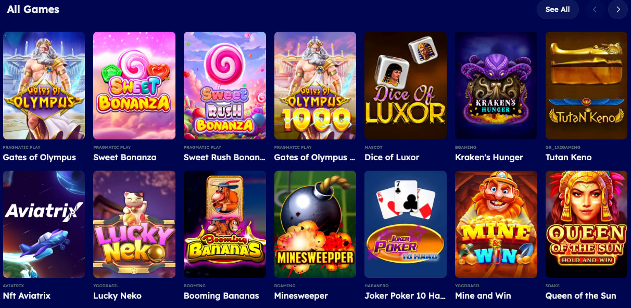Open the Gates of Olympus game thumbnail
Image resolution: width=631 pixels, height=308 pixels.
click(x=44, y=86)
